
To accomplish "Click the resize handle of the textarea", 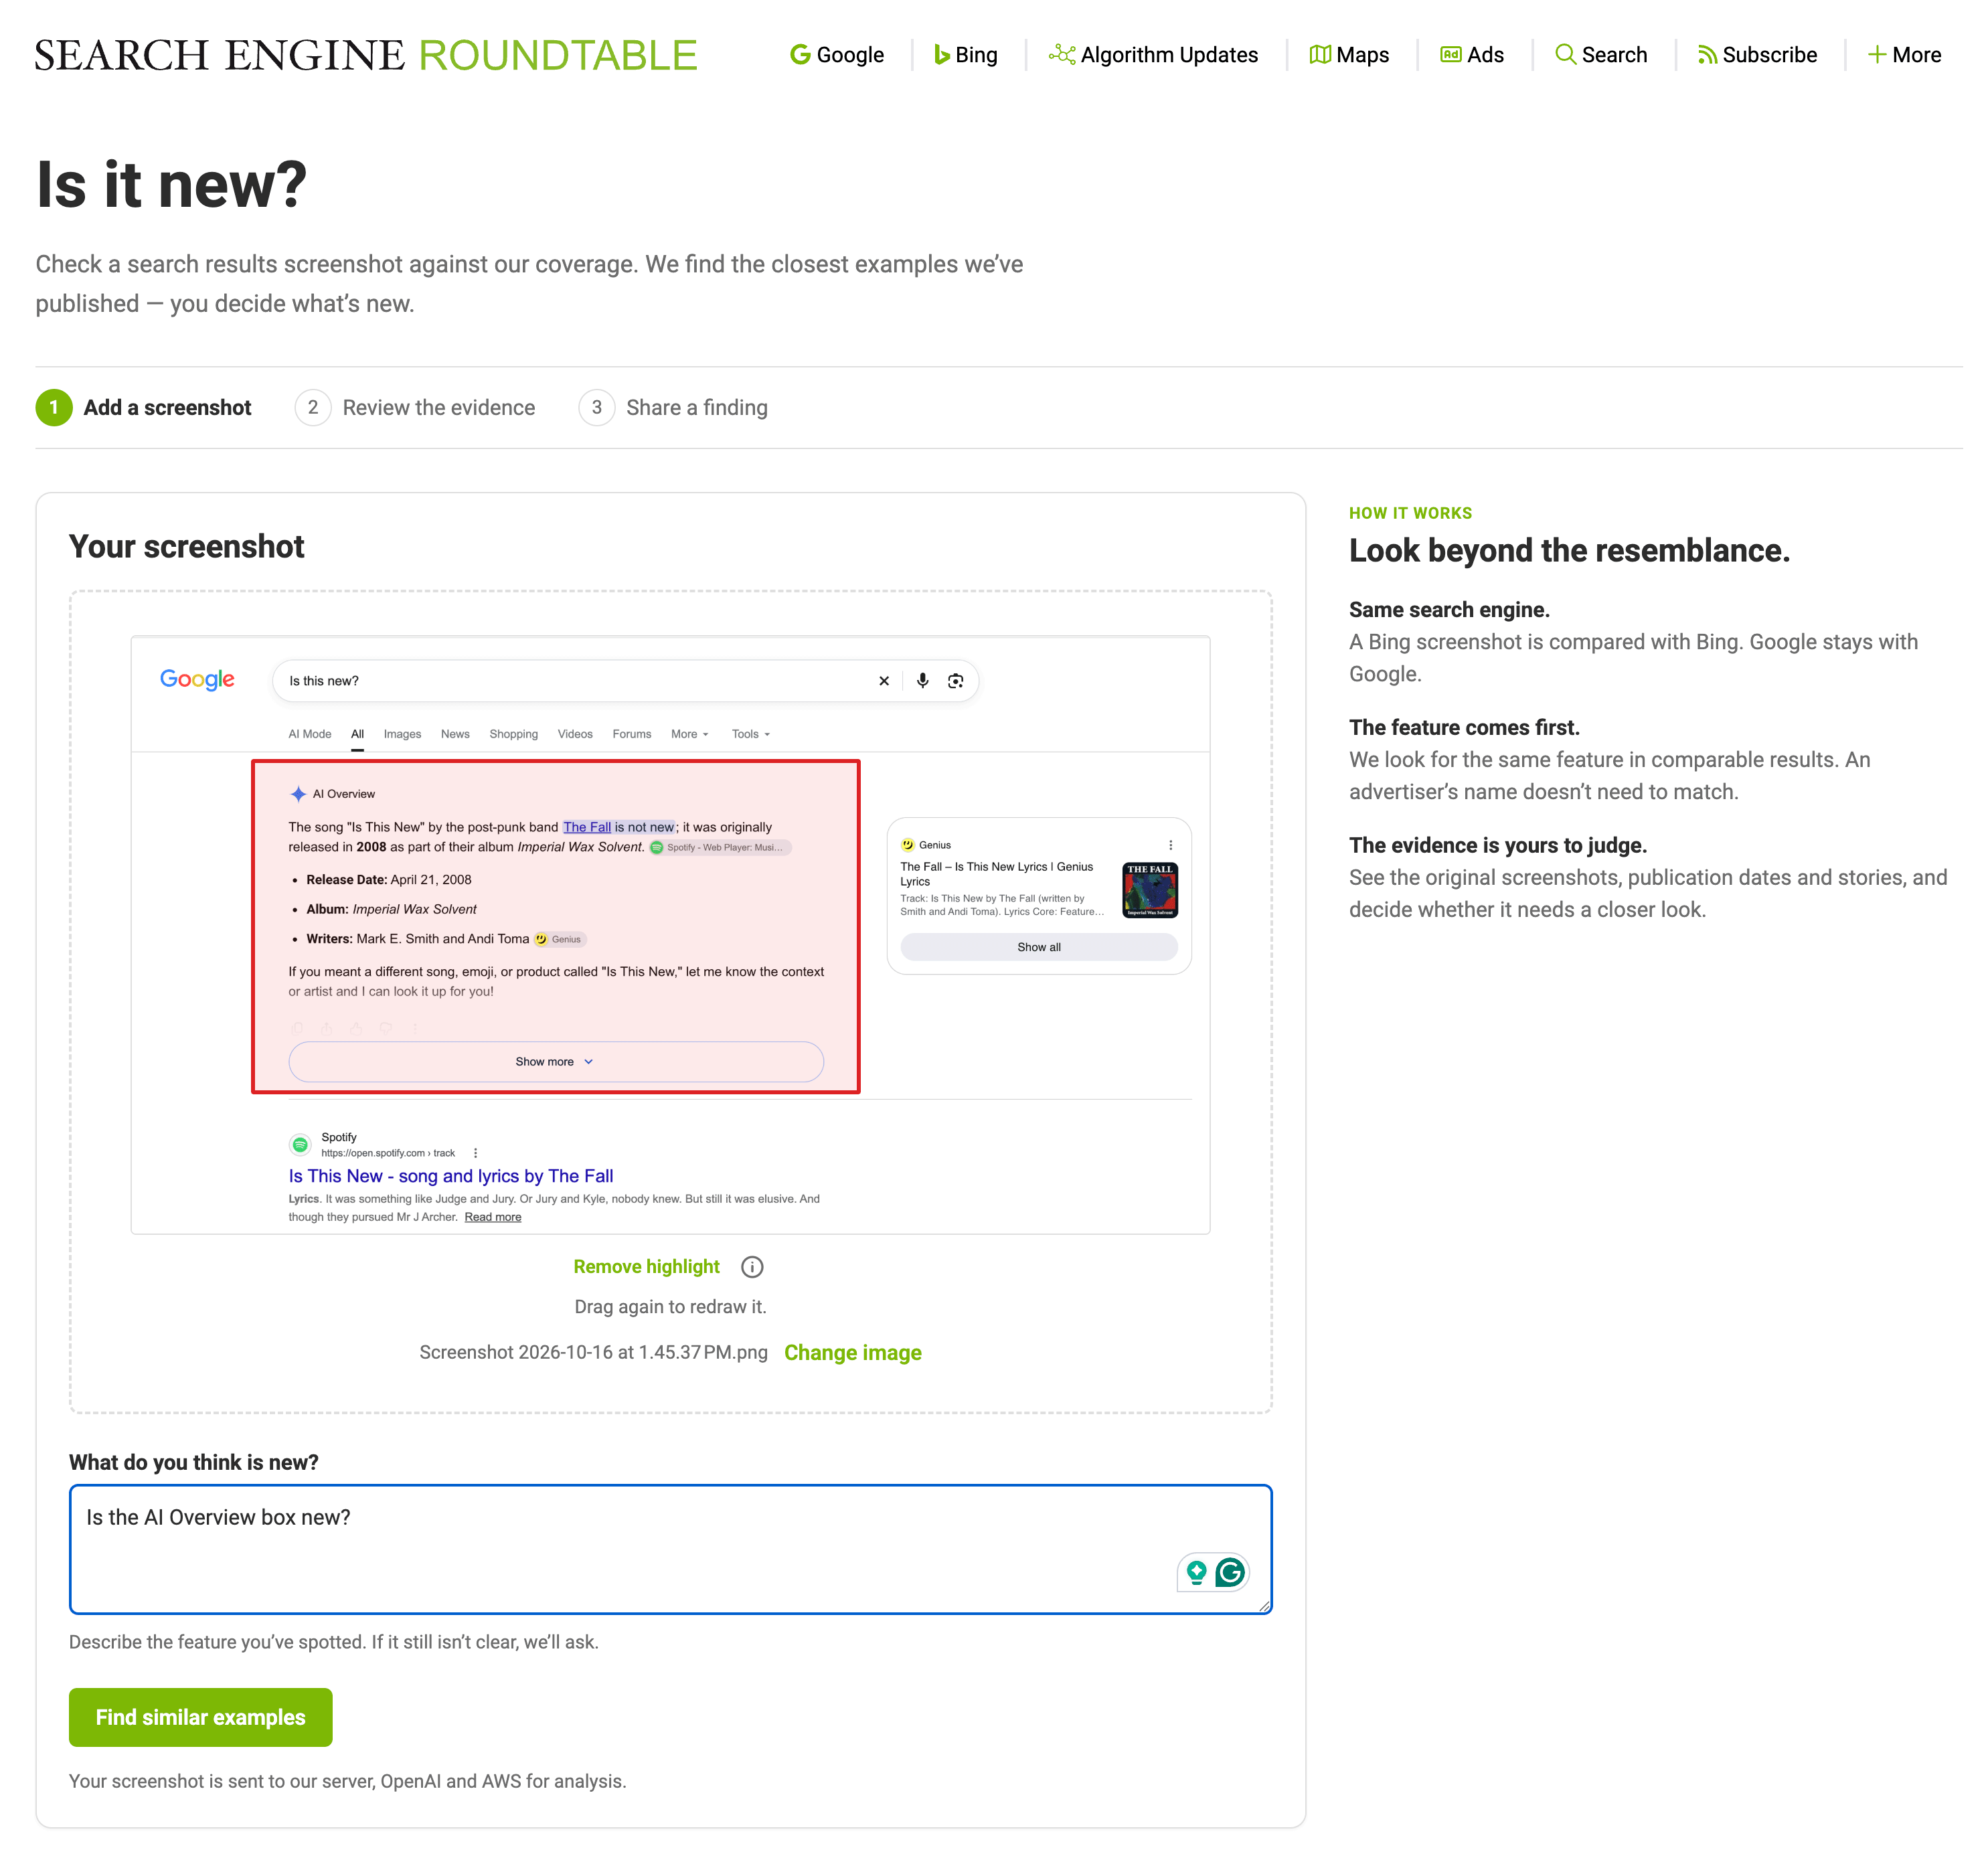I will coord(1264,1606).
